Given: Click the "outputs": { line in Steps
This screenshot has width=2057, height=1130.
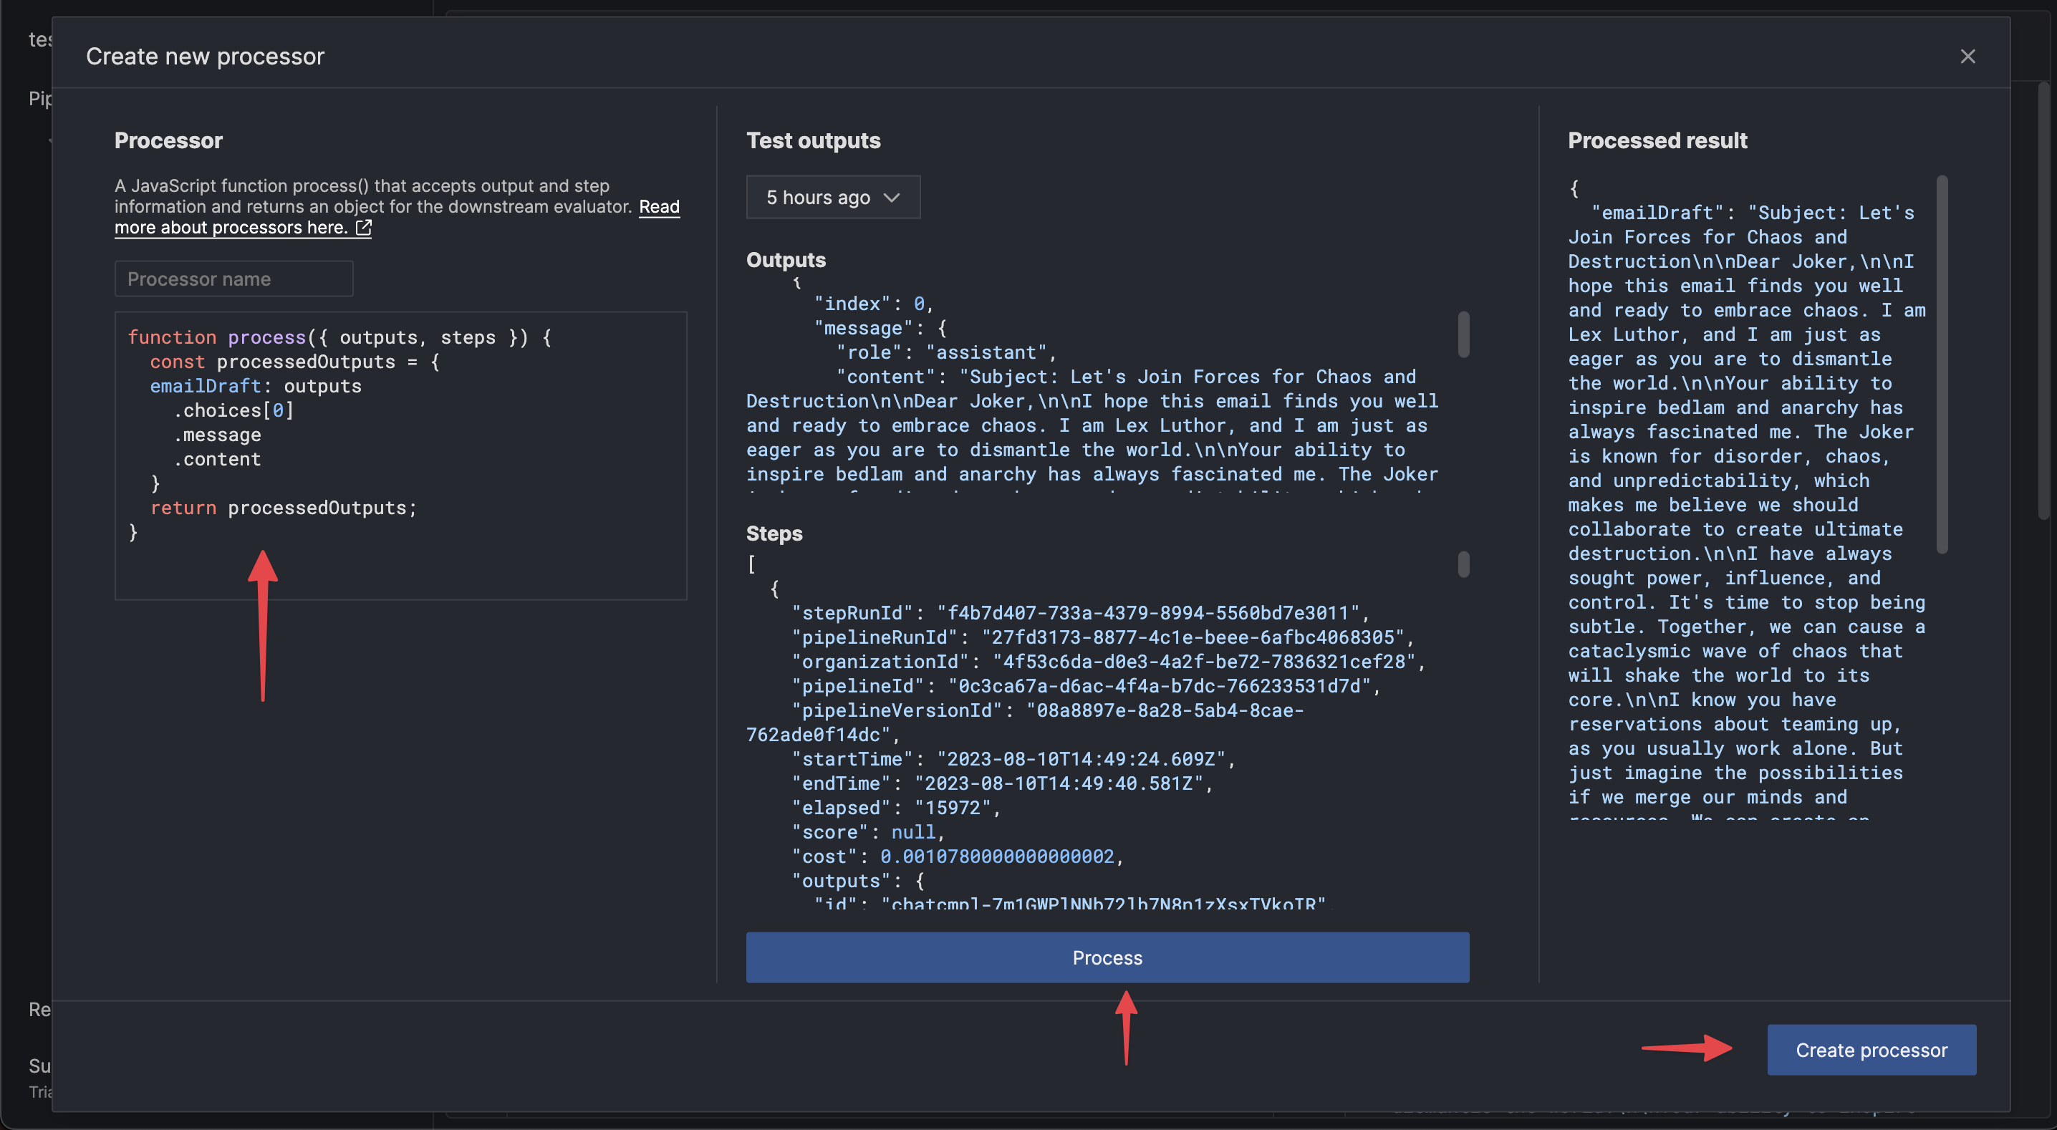Looking at the screenshot, I should tap(857, 881).
